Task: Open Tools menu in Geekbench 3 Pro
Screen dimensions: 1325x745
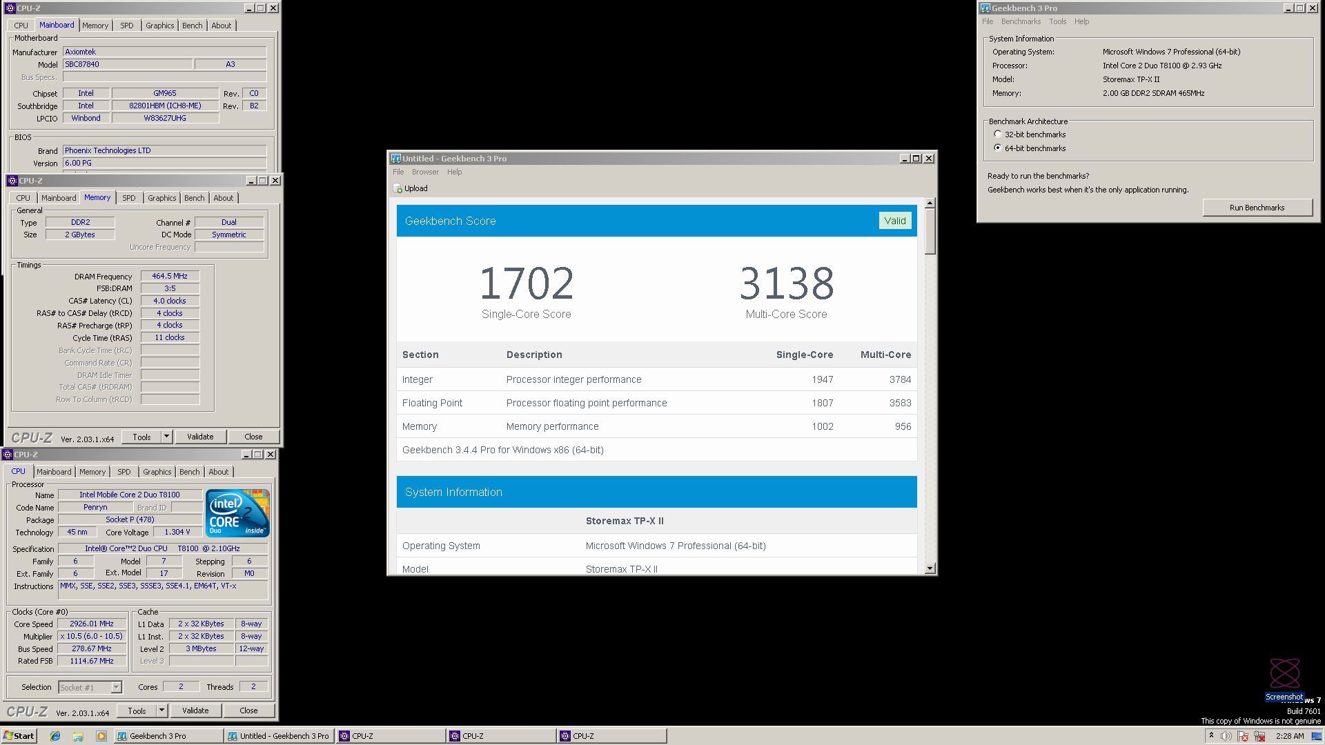Action: (1058, 21)
